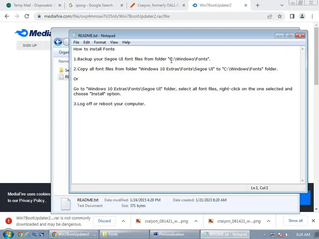Click the browser page vertical scrollbar
The image size is (319, 239).
[316, 56]
